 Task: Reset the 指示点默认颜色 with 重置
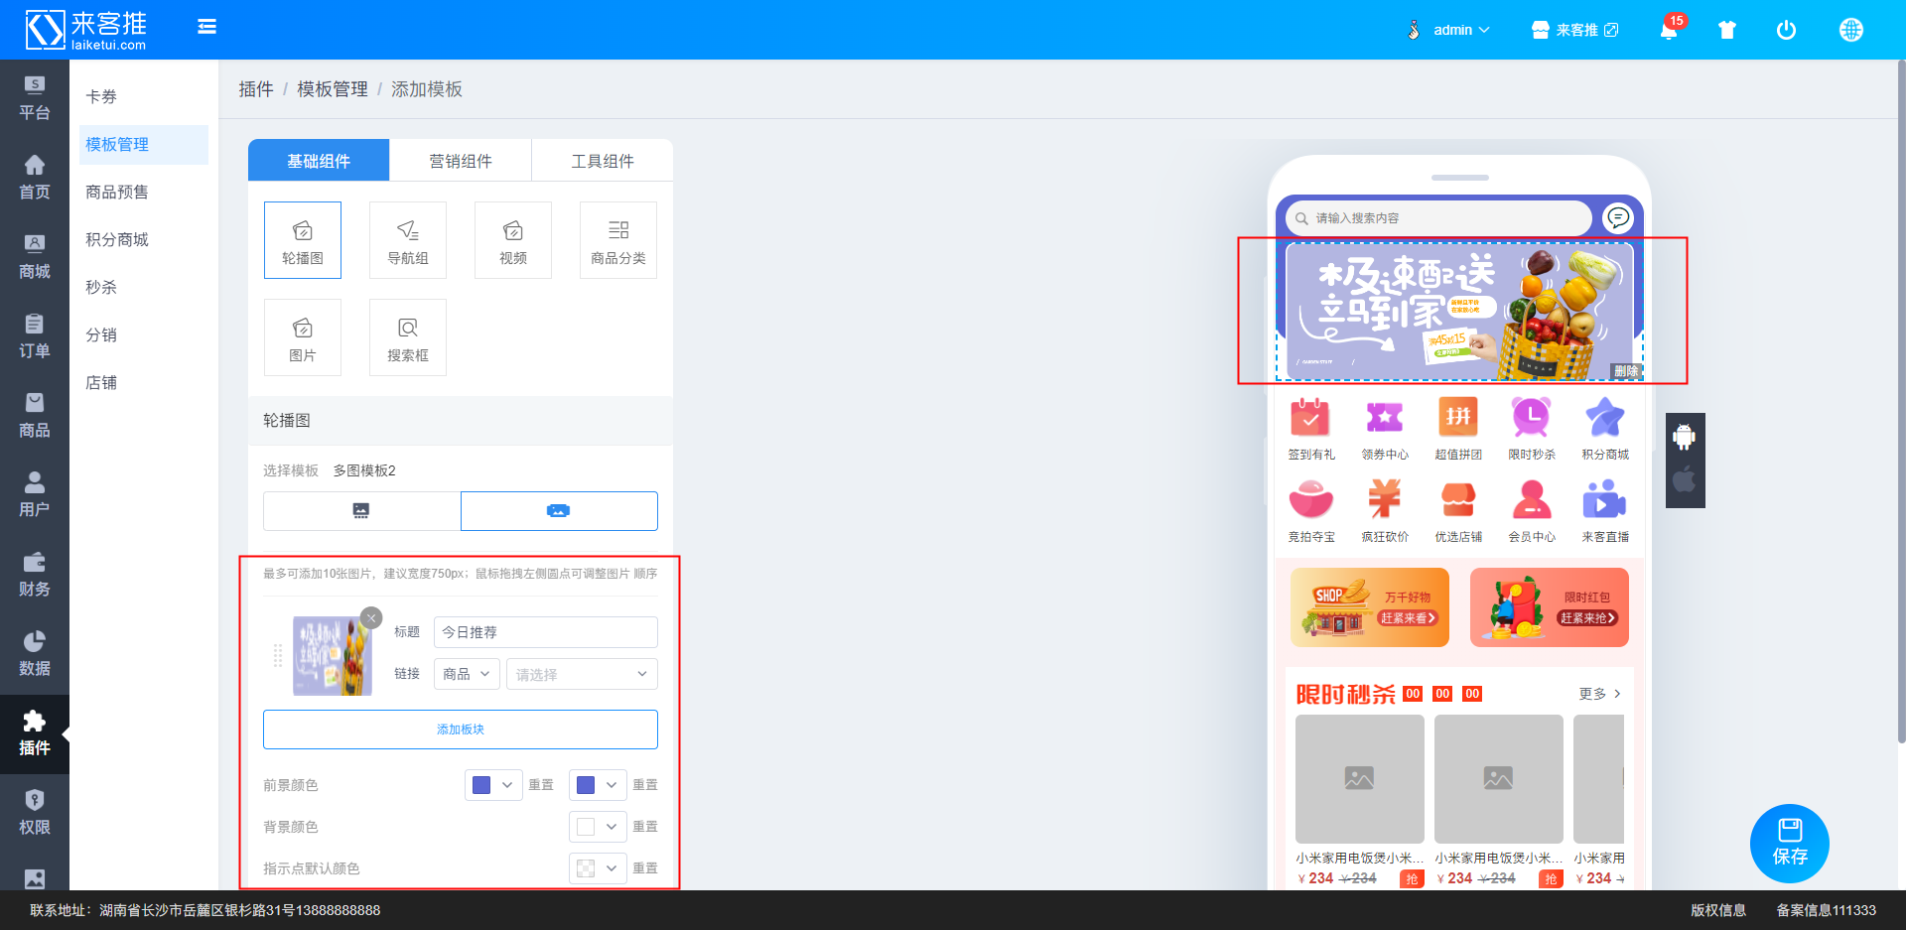[x=645, y=868]
